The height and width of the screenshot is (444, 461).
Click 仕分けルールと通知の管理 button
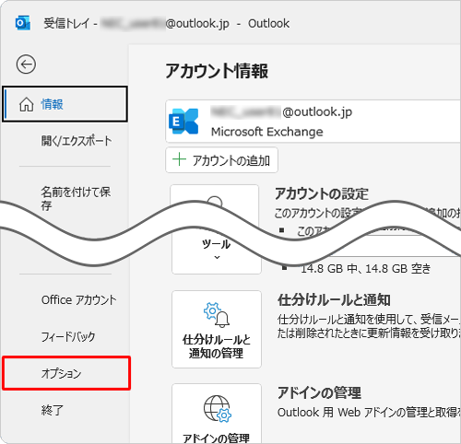pos(217,329)
